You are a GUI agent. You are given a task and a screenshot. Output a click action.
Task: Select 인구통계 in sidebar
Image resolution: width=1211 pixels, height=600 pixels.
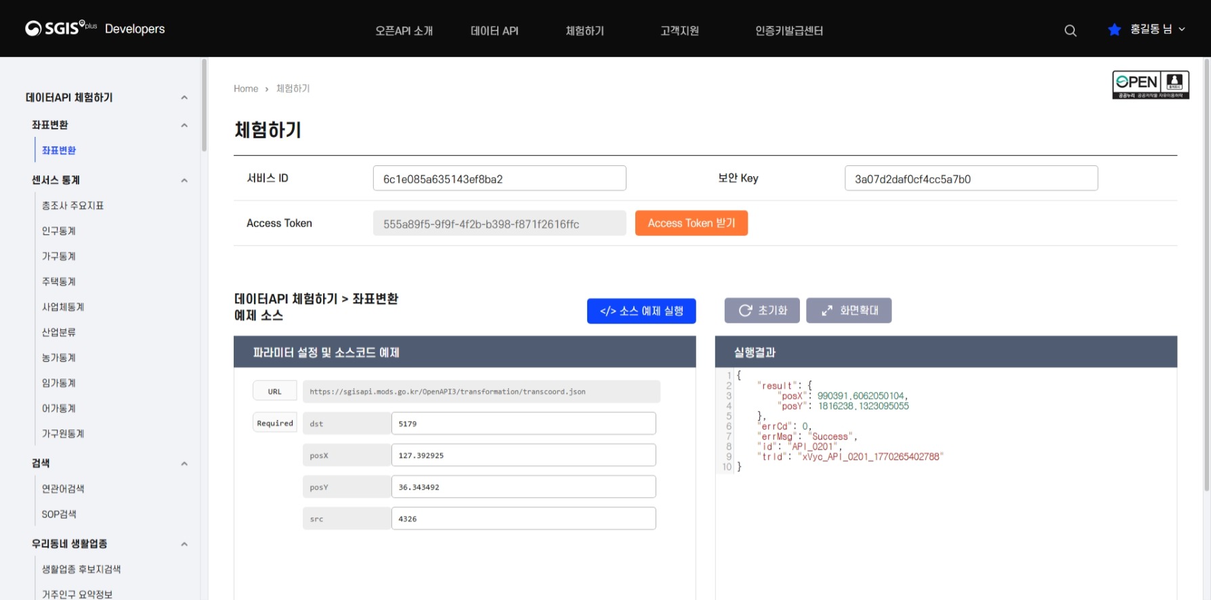59,231
